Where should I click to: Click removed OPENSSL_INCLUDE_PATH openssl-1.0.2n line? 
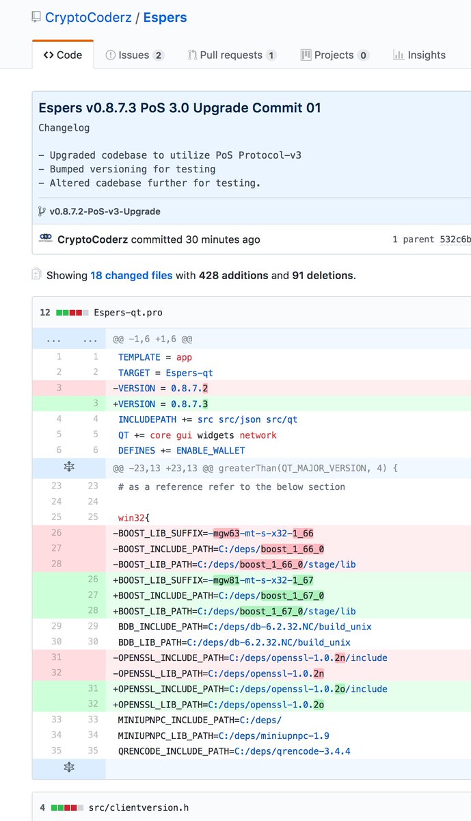tap(252, 657)
